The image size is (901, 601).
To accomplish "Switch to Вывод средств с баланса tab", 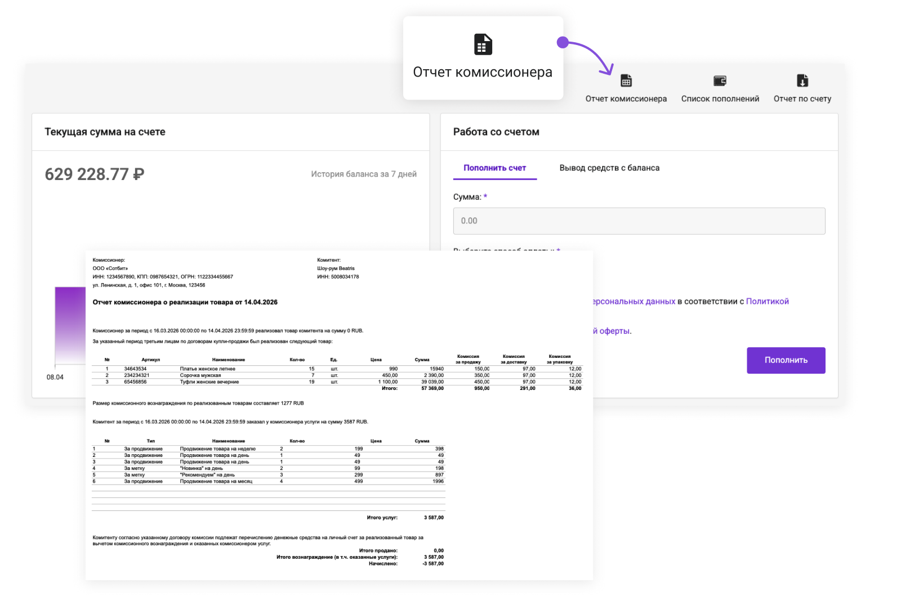I will coord(609,168).
